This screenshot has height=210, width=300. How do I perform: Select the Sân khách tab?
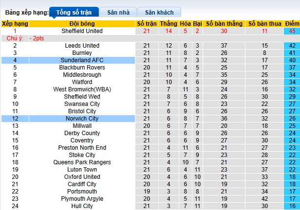coord(159,12)
